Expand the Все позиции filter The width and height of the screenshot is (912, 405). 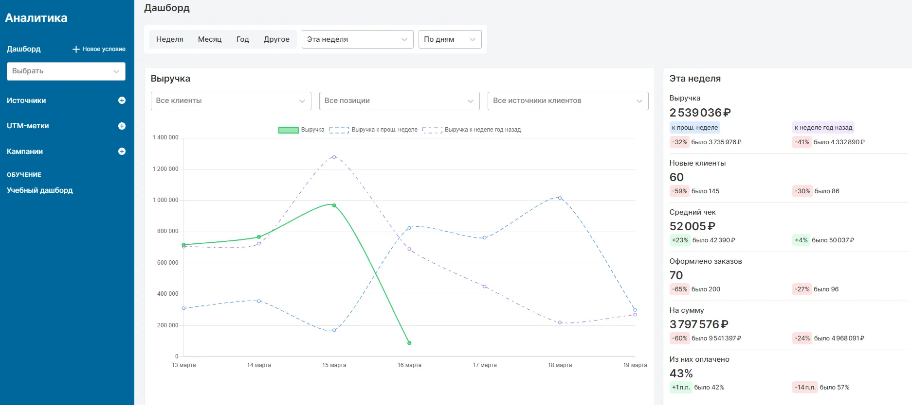(x=399, y=101)
